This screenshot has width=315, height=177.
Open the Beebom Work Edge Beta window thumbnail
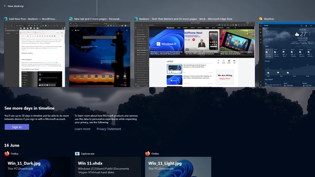click(194, 55)
